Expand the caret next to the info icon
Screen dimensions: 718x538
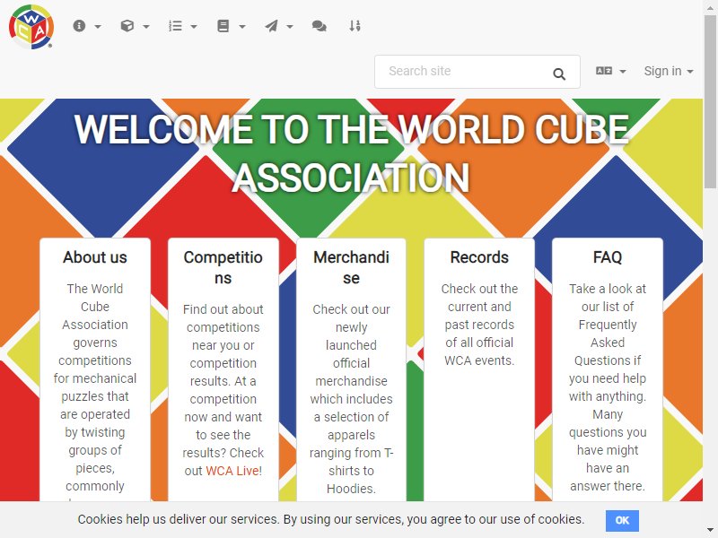98,27
